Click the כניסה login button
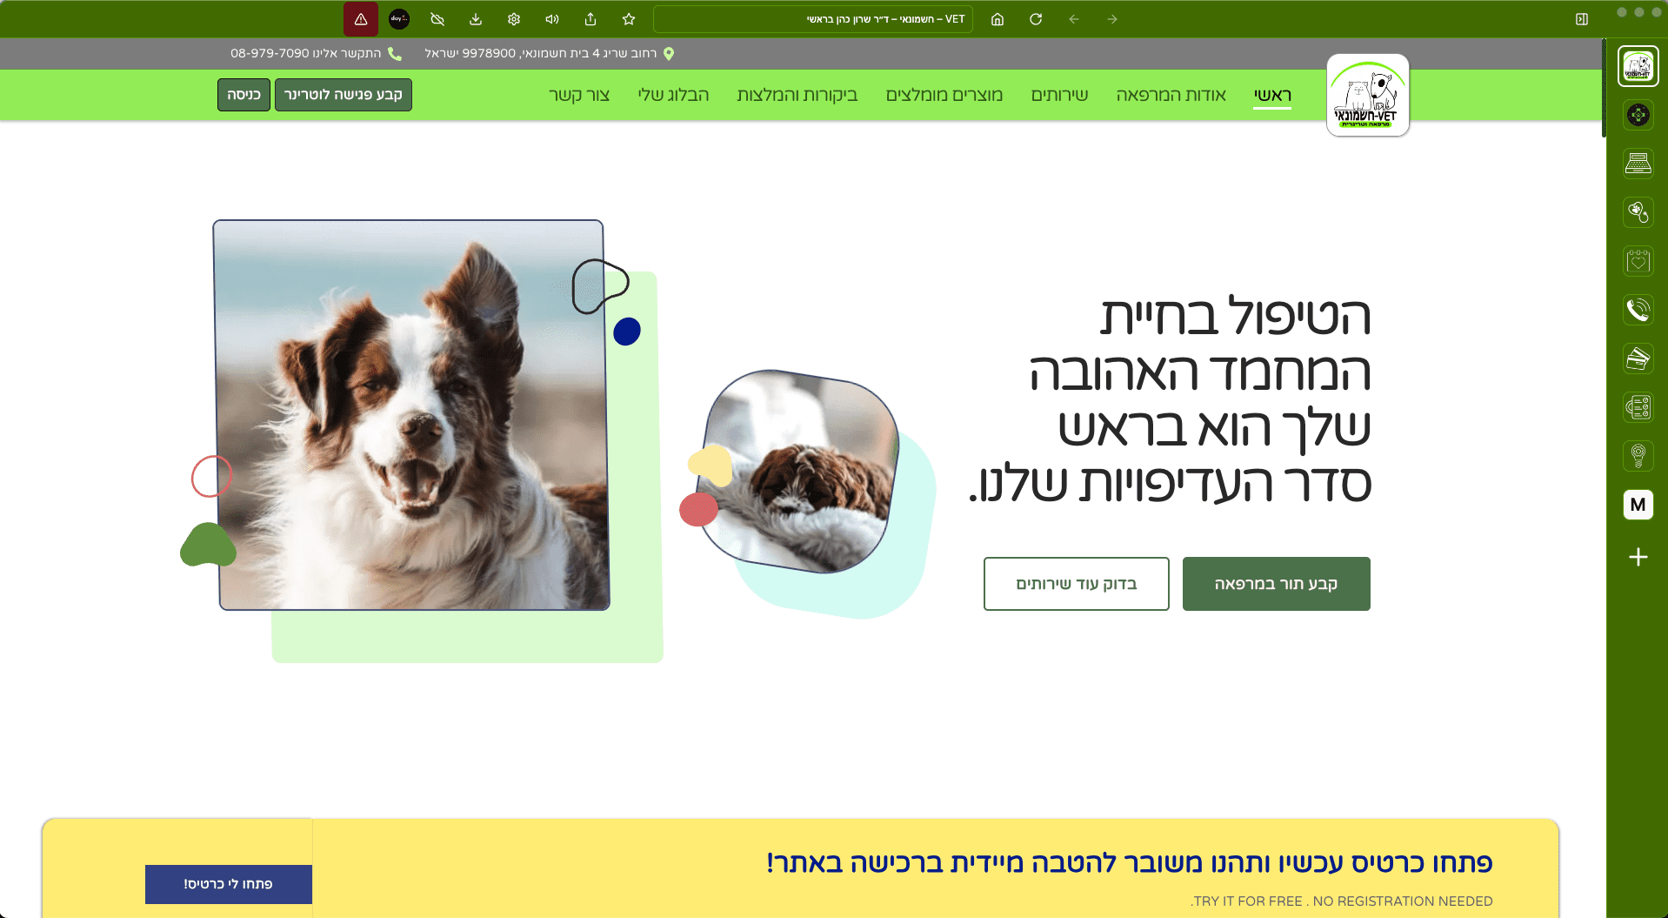Screen dimensions: 1668x918 coord(244,95)
